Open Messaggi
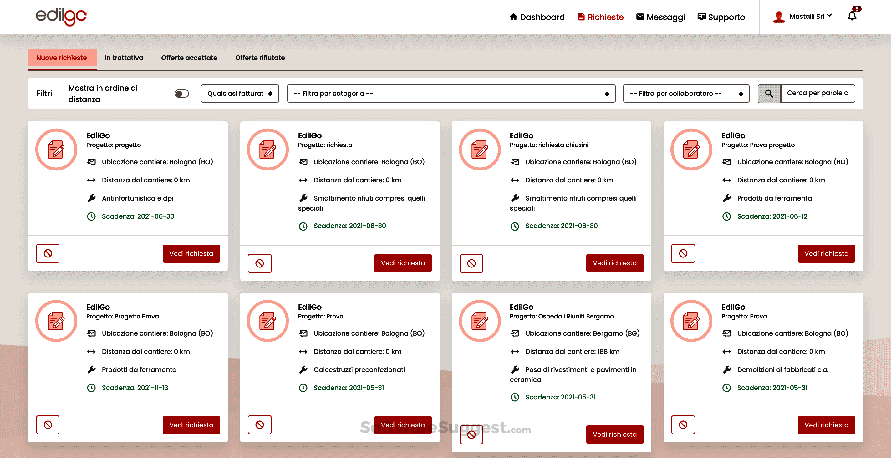This screenshot has width=891, height=458. click(x=661, y=17)
